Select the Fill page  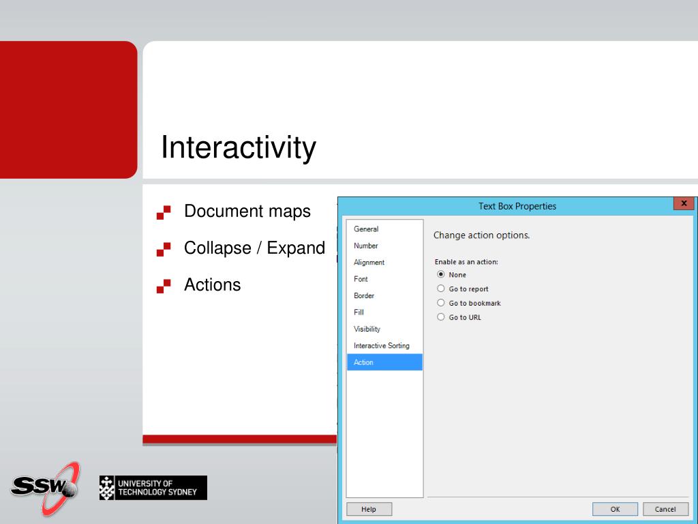point(384,312)
